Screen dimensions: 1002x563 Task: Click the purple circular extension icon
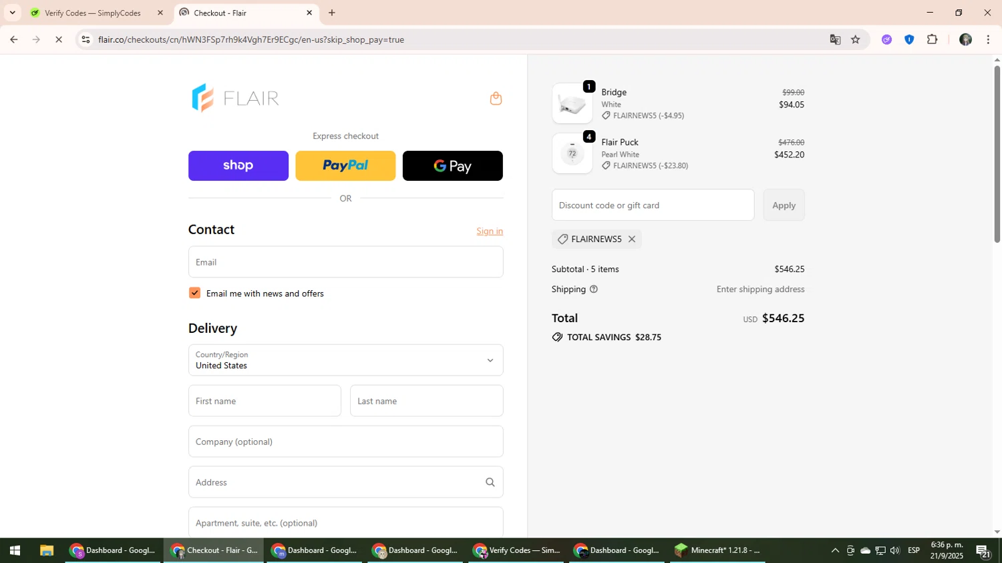click(x=886, y=39)
